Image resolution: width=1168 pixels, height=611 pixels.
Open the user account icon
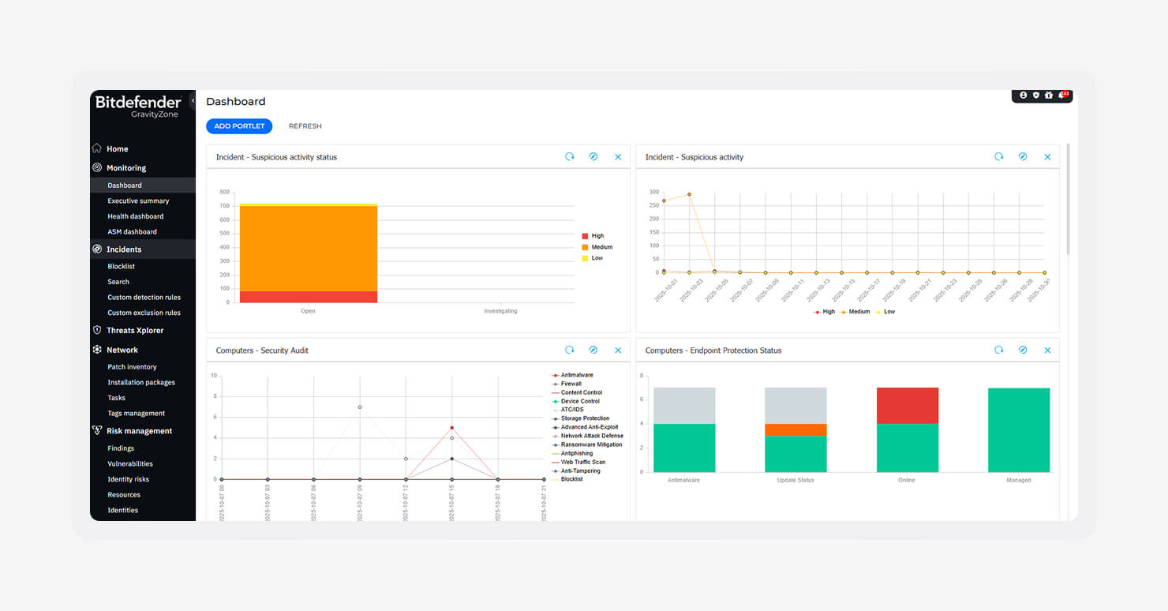click(1024, 95)
